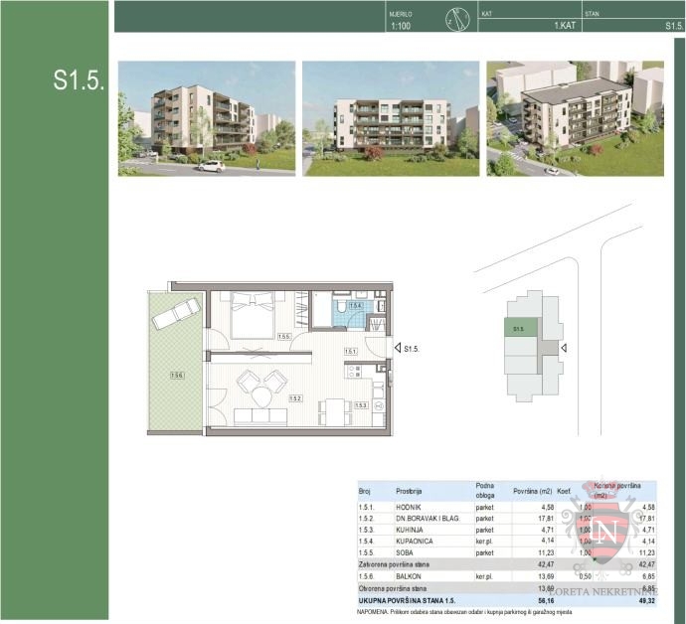Click the site plan entrance arrow
Viewport: 686px width, 624px height.
(563, 349)
